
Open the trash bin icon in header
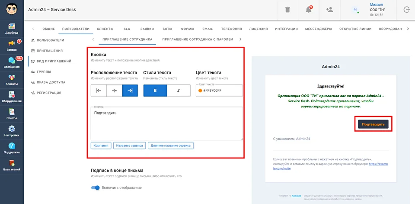(287, 10)
